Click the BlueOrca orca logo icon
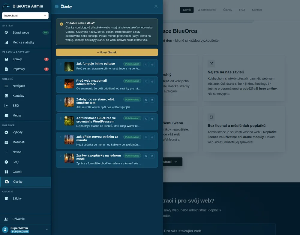 pos(6,6)
